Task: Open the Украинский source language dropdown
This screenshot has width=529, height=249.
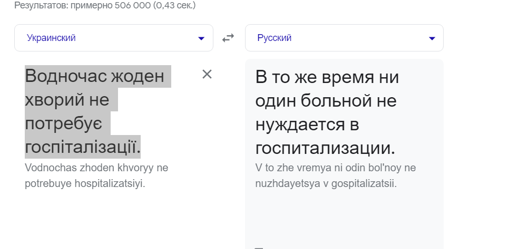Action: 114,38
